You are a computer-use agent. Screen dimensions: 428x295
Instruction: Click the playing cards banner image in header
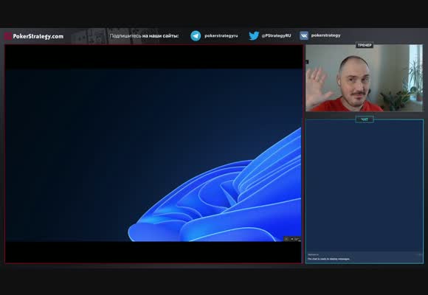114,36
